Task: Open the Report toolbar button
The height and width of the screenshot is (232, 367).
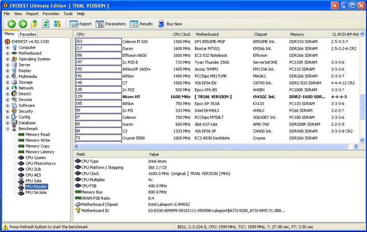Action: point(81,24)
